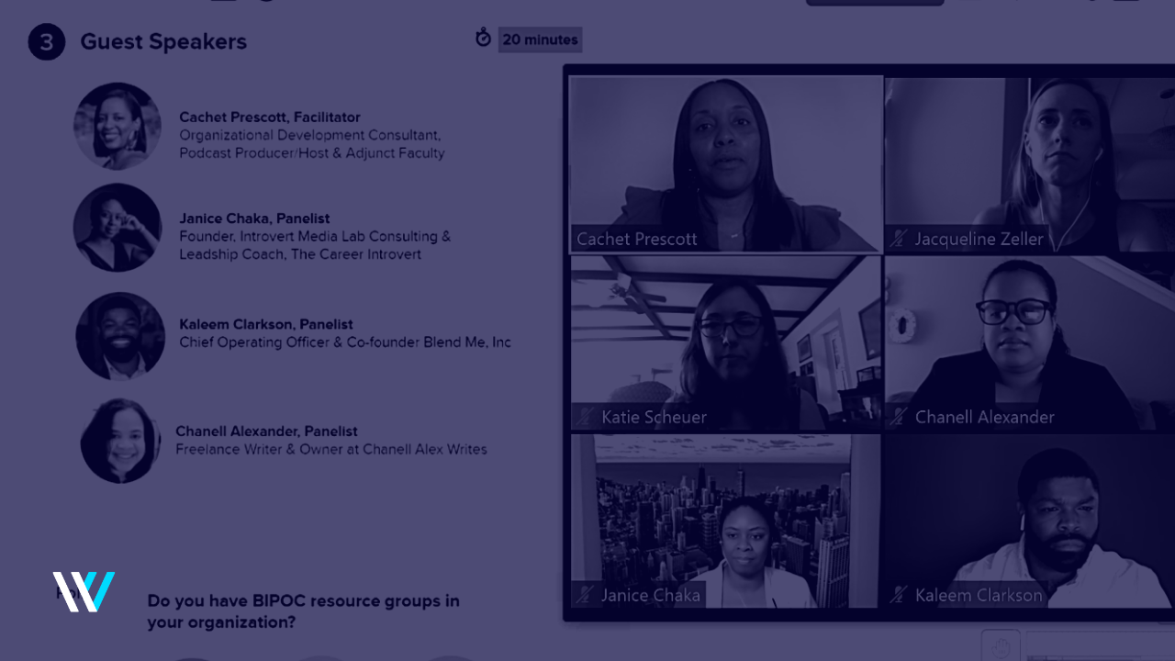
Task: Click the muted microphone icon by Chanell Alexander
Action: tap(898, 417)
